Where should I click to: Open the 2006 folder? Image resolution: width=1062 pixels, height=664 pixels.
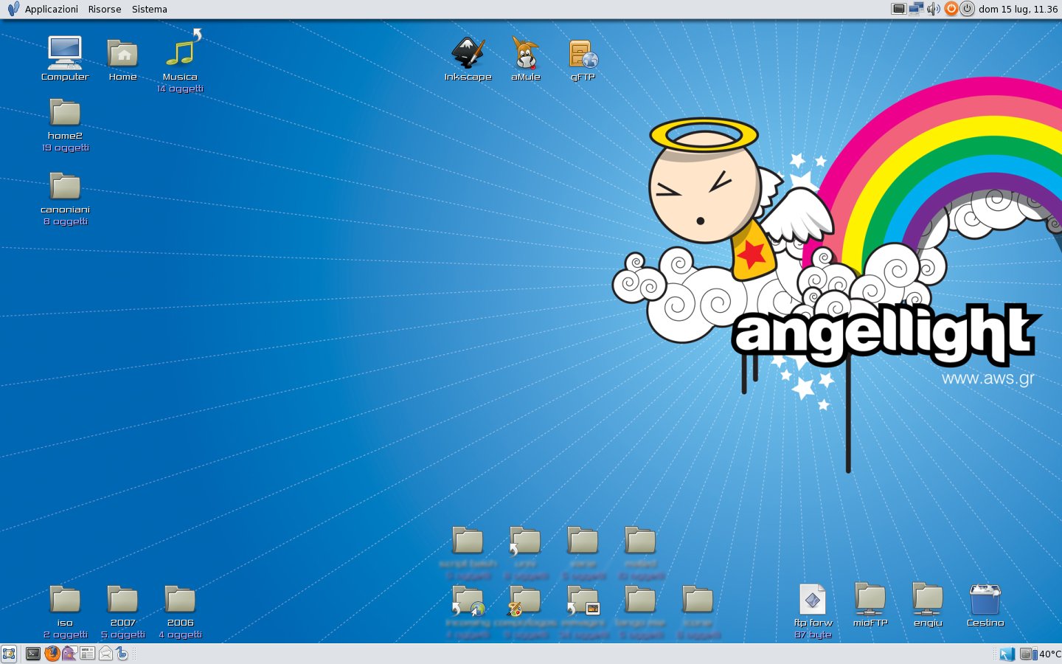[180, 599]
